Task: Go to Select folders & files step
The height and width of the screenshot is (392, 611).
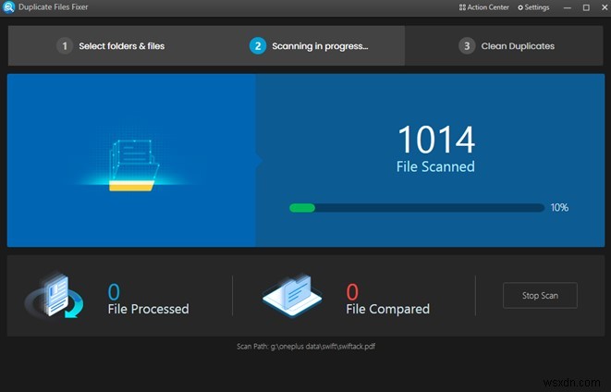Action: click(x=111, y=46)
